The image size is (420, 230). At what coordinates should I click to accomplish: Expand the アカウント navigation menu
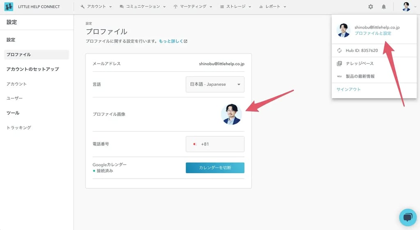click(96, 7)
